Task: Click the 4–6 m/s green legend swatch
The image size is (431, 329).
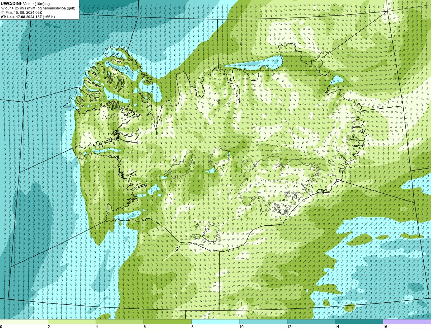Action: click(120, 322)
